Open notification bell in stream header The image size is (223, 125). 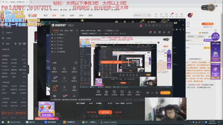coord(164,32)
